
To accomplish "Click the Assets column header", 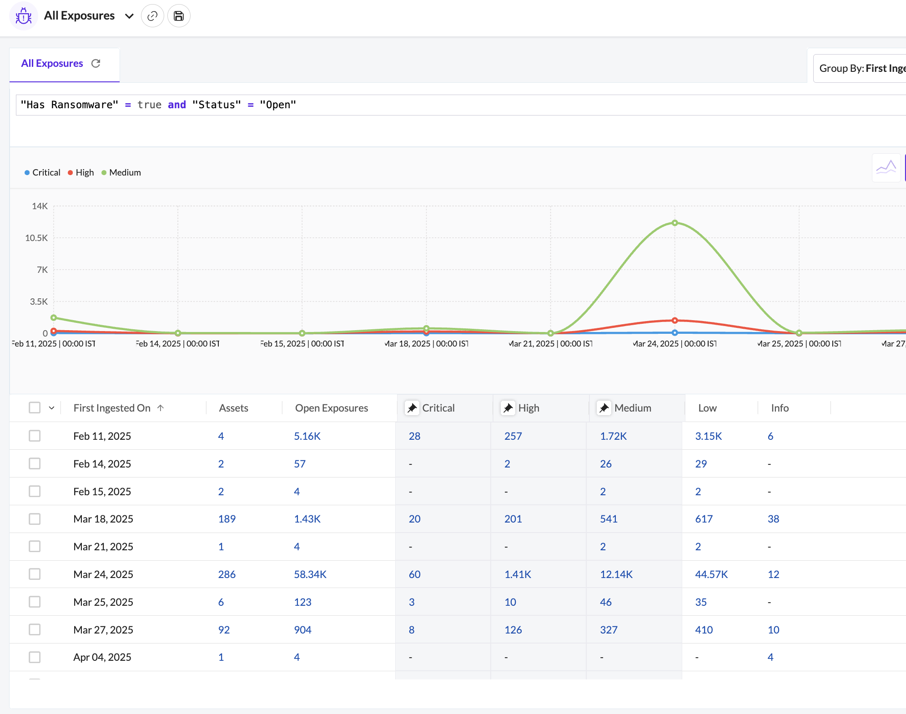I will pyautogui.click(x=233, y=408).
